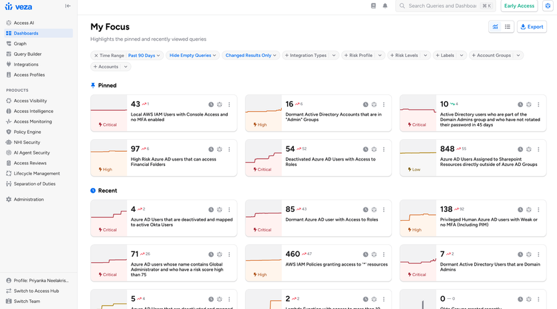Click the blue settings icon beside Early Access
Image resolution: width=557 pixels, height=309 pixels.
pyautogui.click(x=548, y=6)
